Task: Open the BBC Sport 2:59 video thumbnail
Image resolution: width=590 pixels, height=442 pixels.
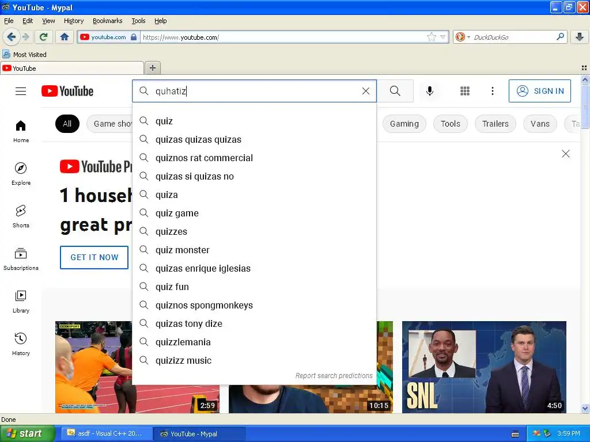Action: tap(94, 367)
